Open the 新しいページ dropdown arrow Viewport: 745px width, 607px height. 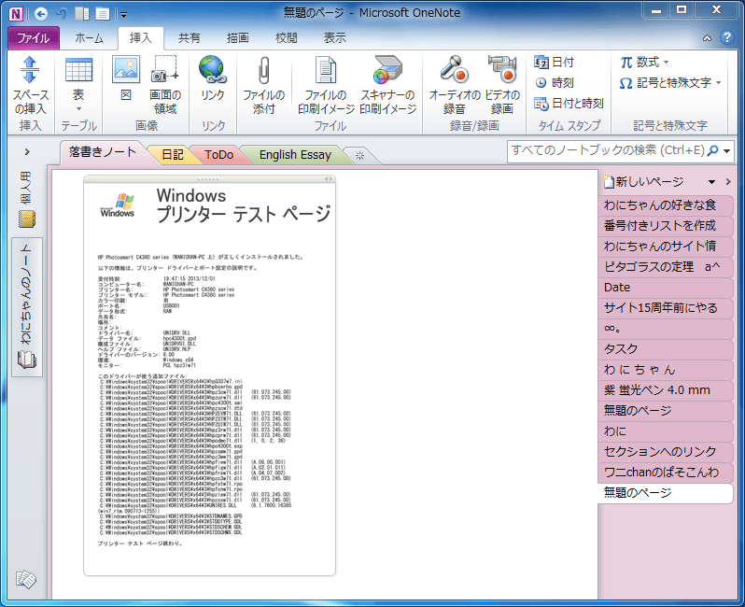[711, 181]
